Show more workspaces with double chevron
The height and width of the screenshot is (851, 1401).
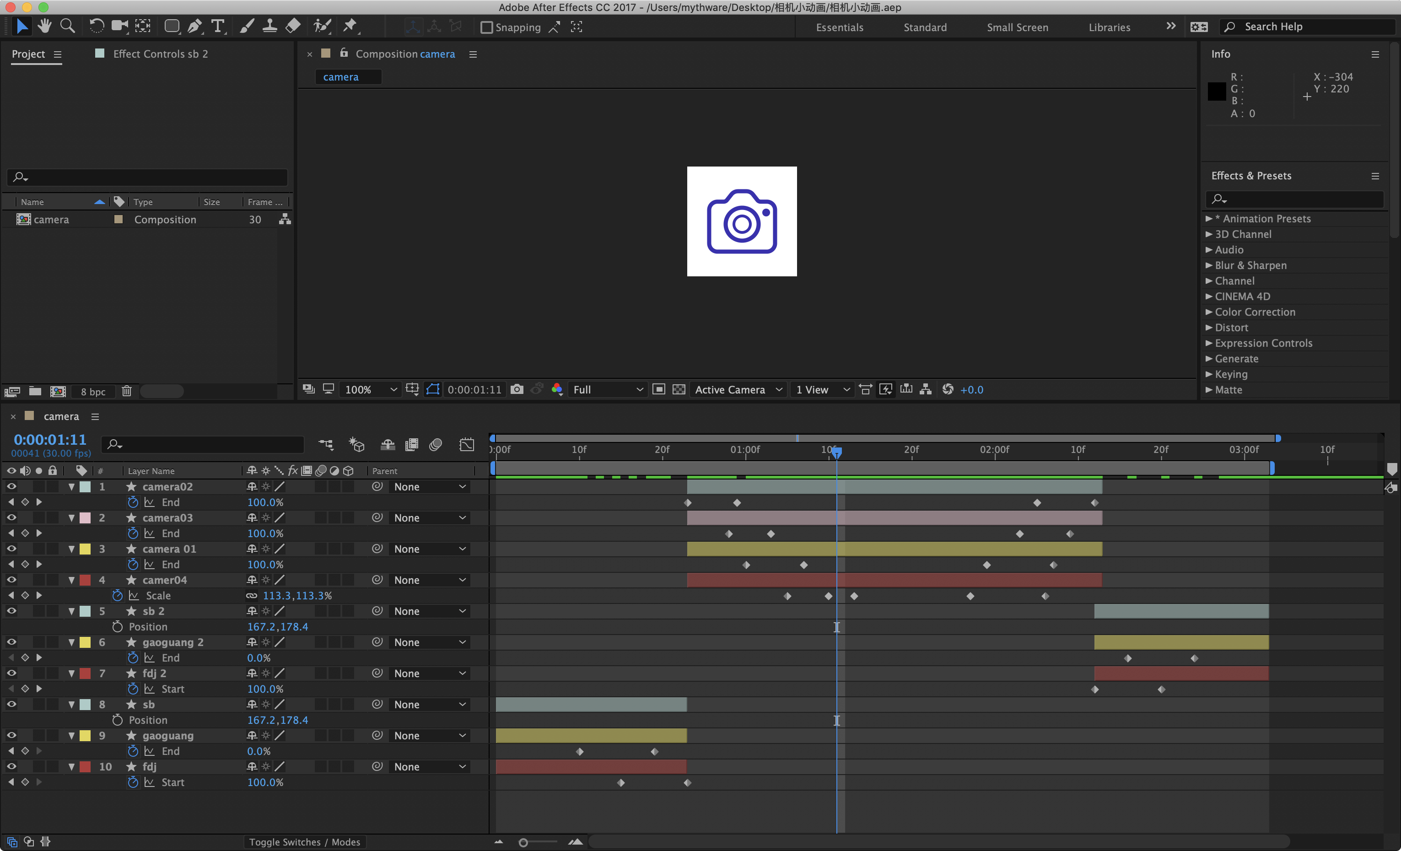pos(1171,26)
